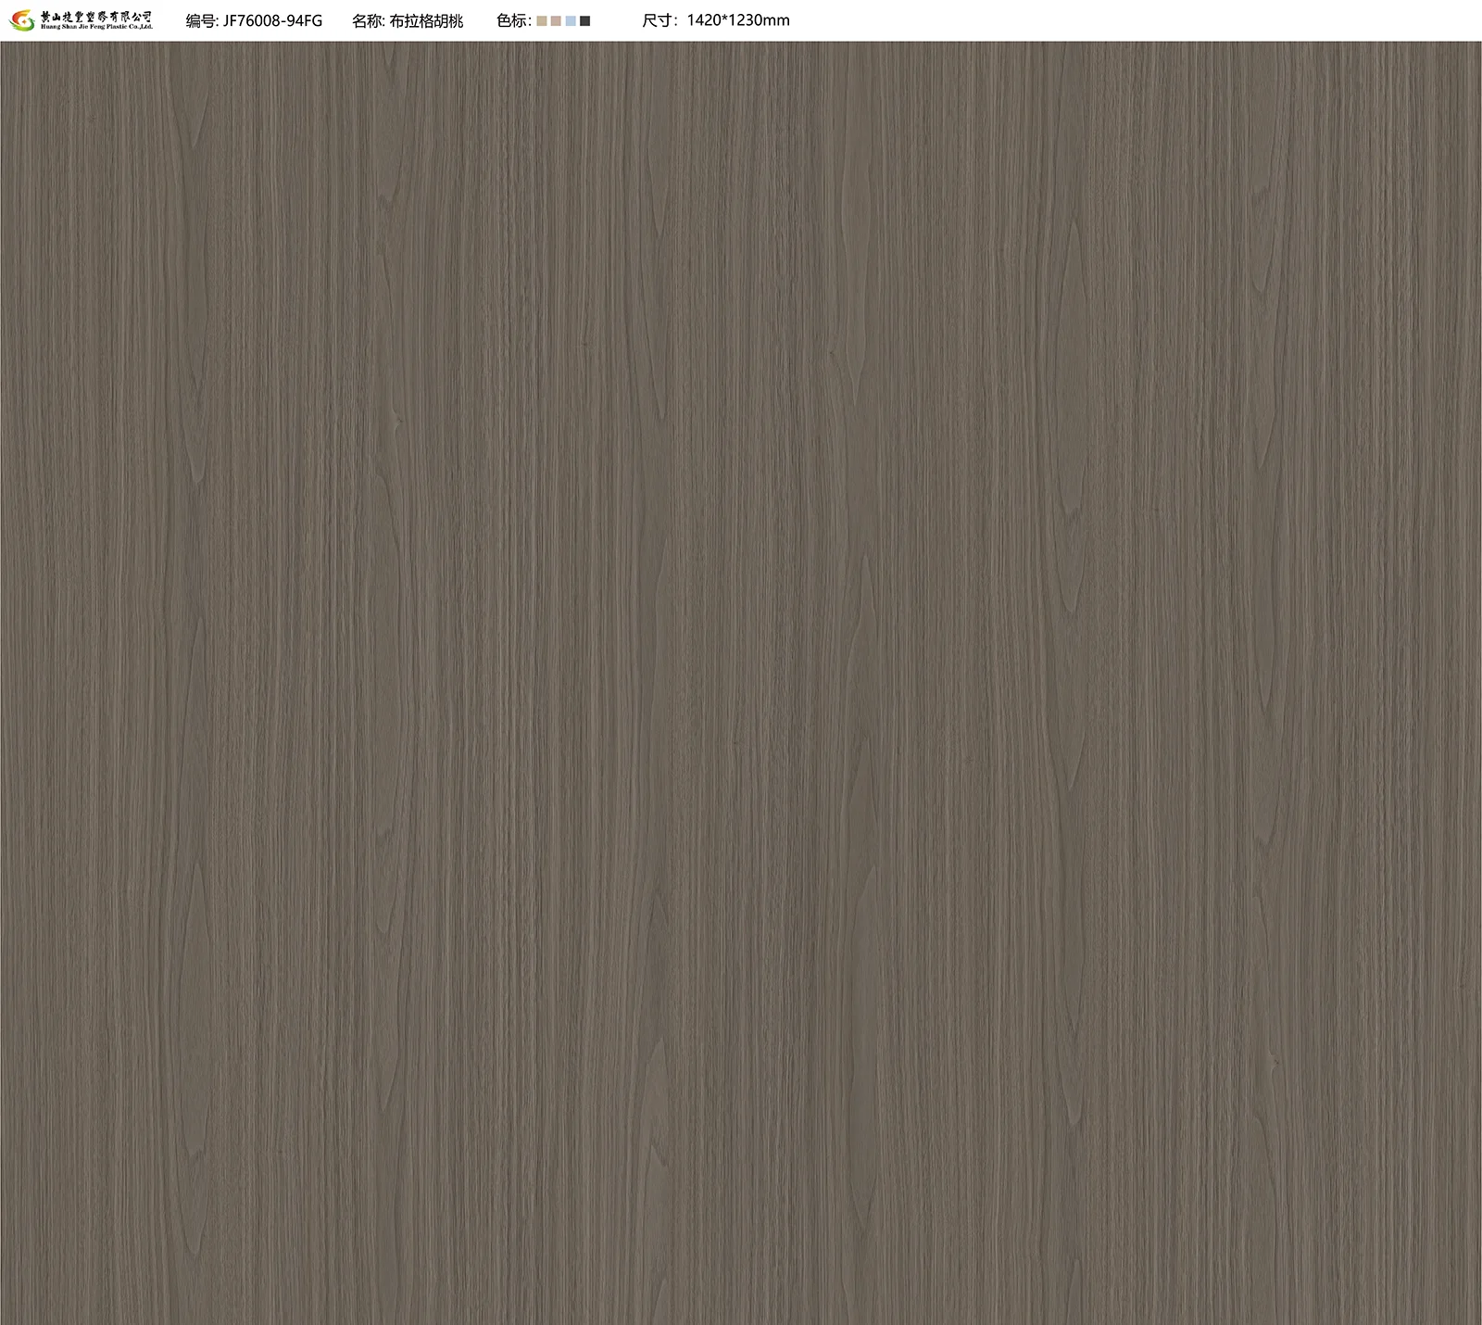Choose the dark charcoal color swatch
The height and width of the screenshot is (1325, 1482).
click(584, 21)
